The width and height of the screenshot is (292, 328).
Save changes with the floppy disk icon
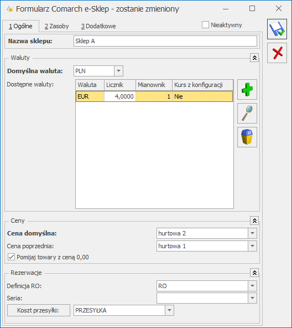point(277,29)
